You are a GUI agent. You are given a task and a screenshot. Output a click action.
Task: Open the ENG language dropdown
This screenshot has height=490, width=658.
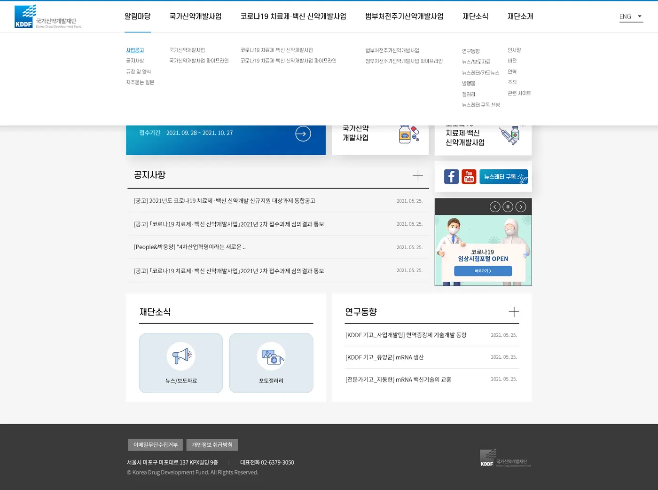coord(631,16)
